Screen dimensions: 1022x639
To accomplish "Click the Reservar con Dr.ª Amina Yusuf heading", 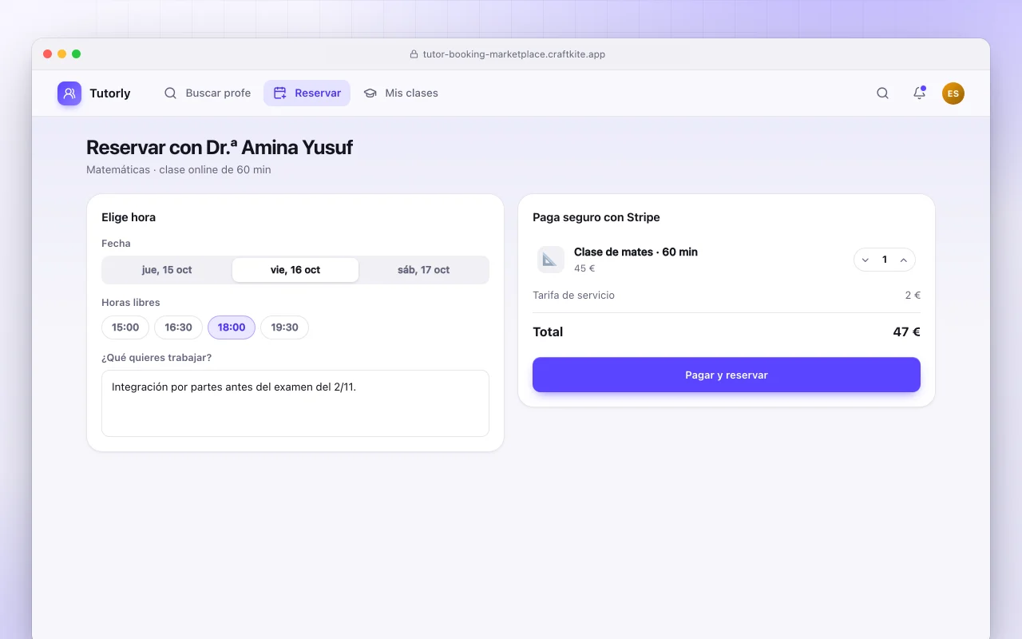I will pos(220,148).
